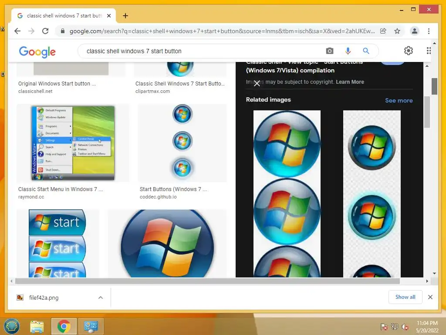Image resolution: width=446 pixels, height=335 pixels.
Task: Open the Learn More copyright link
Action: click(x=350, y=82)
